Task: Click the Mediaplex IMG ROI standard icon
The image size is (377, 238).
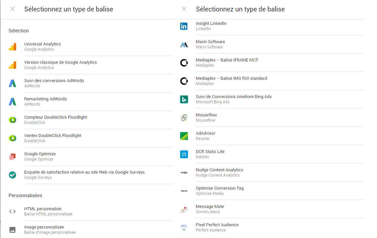Action: [184, 81]
